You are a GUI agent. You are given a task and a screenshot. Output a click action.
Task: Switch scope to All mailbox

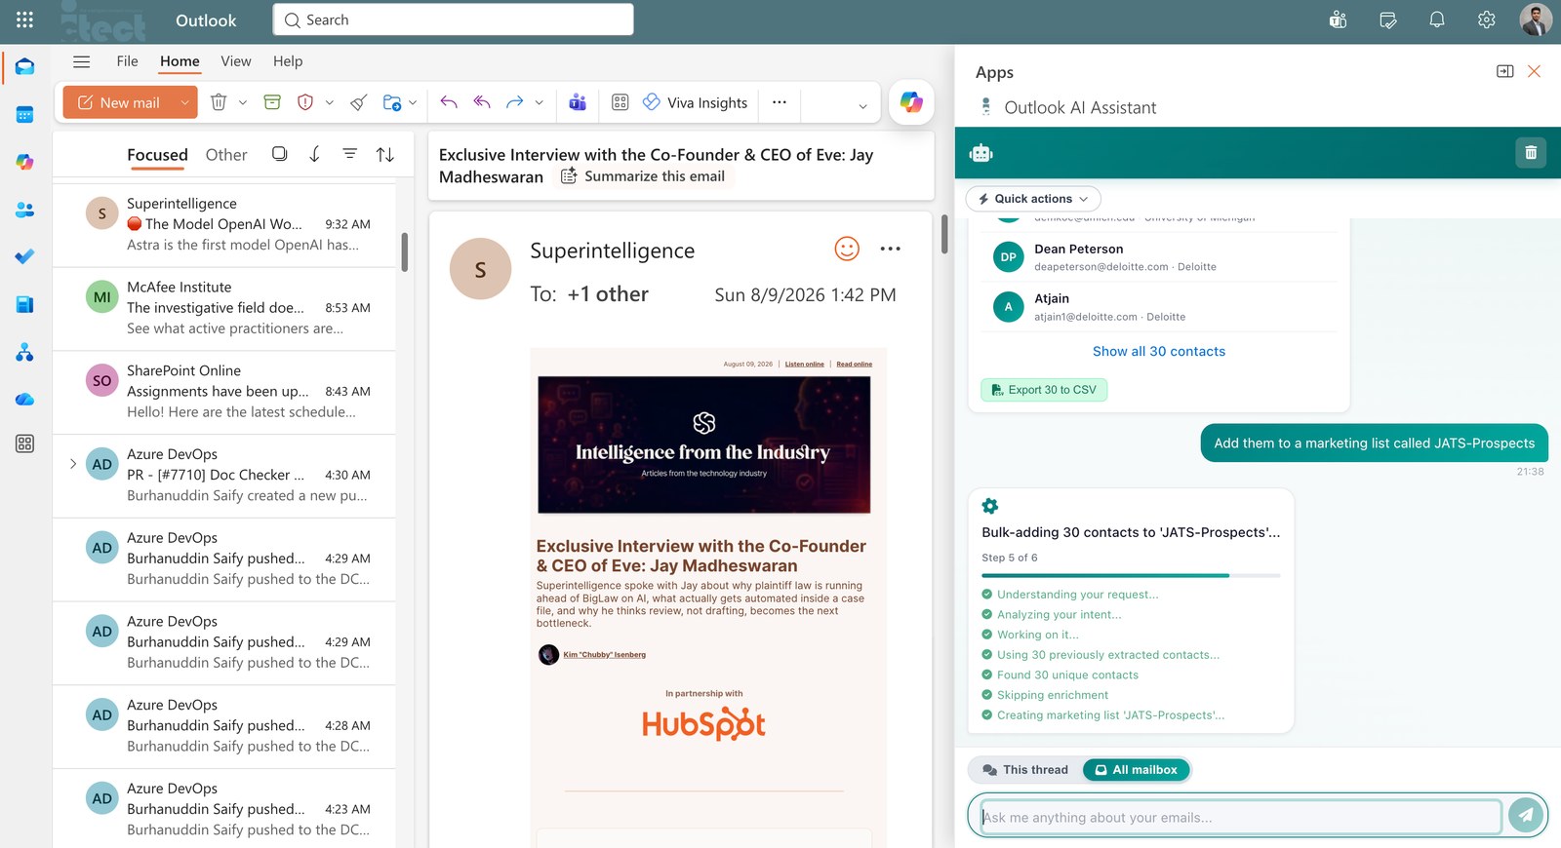(x=1136, y=770)
